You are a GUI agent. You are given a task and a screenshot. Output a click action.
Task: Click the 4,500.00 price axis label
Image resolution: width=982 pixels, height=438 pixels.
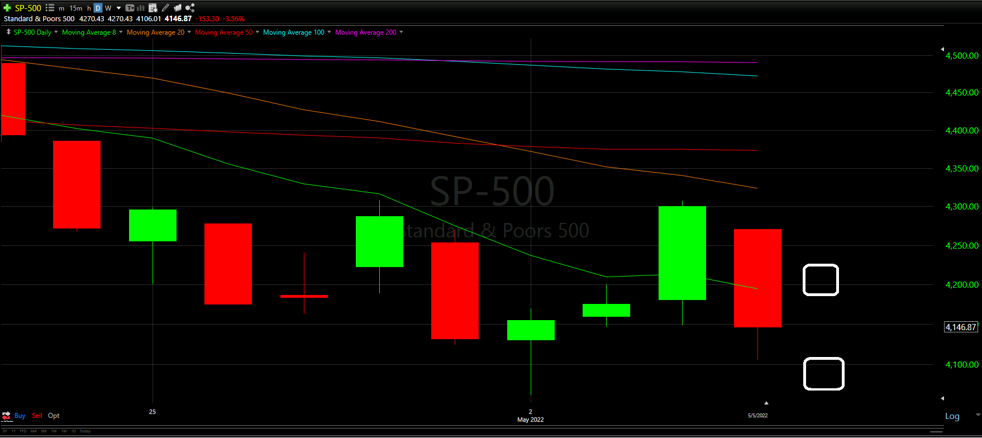pyautogui.click(x=962, y=55)
